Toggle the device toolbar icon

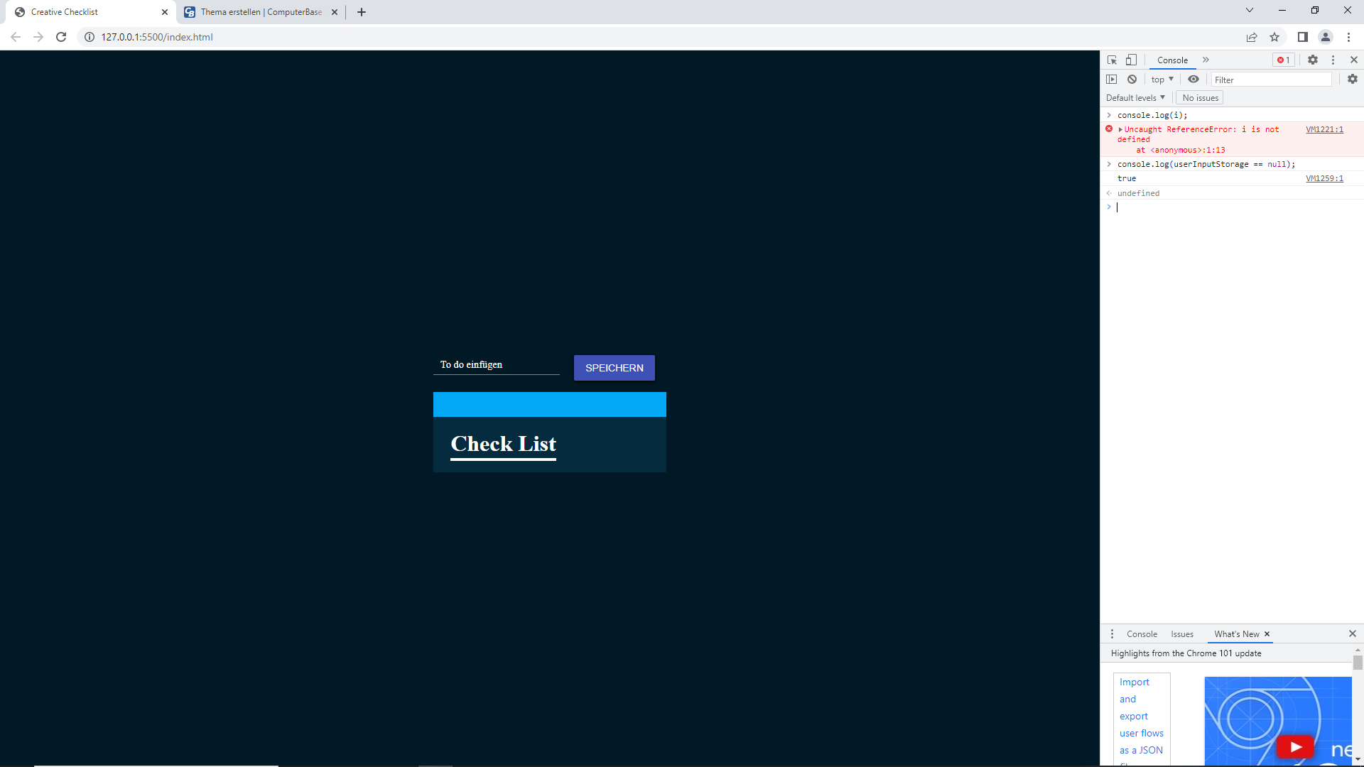(1131, 60)
